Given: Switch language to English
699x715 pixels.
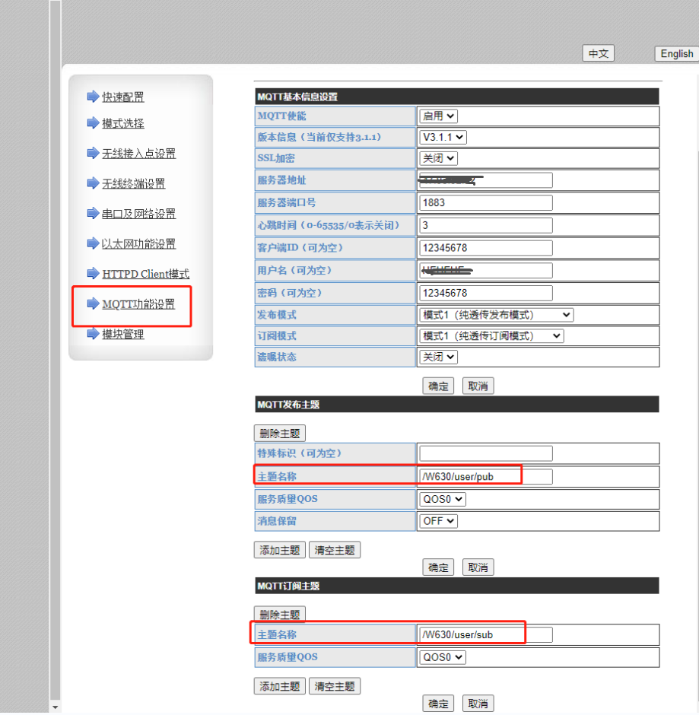Looking at the screenshot, I should point(676,53).
